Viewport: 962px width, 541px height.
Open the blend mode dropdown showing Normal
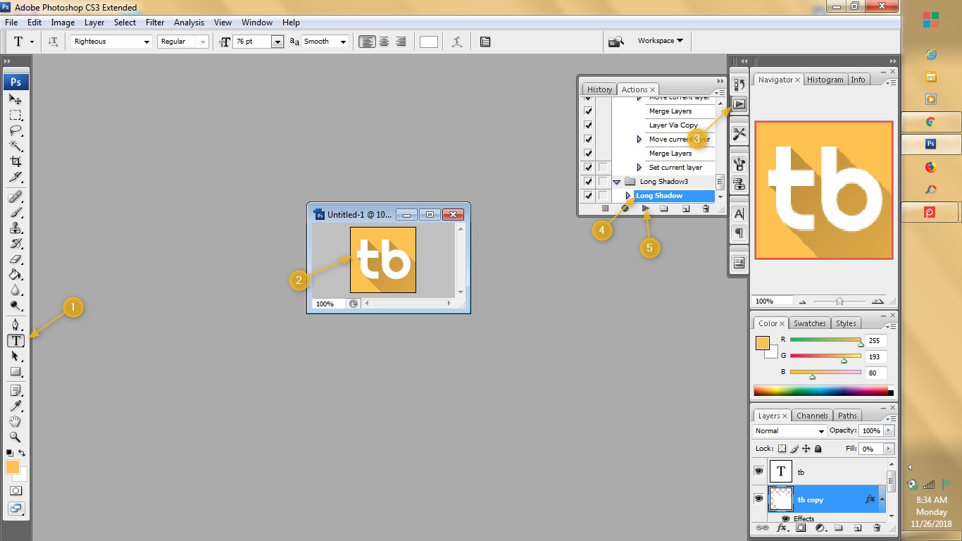click(x=789, y=430)
